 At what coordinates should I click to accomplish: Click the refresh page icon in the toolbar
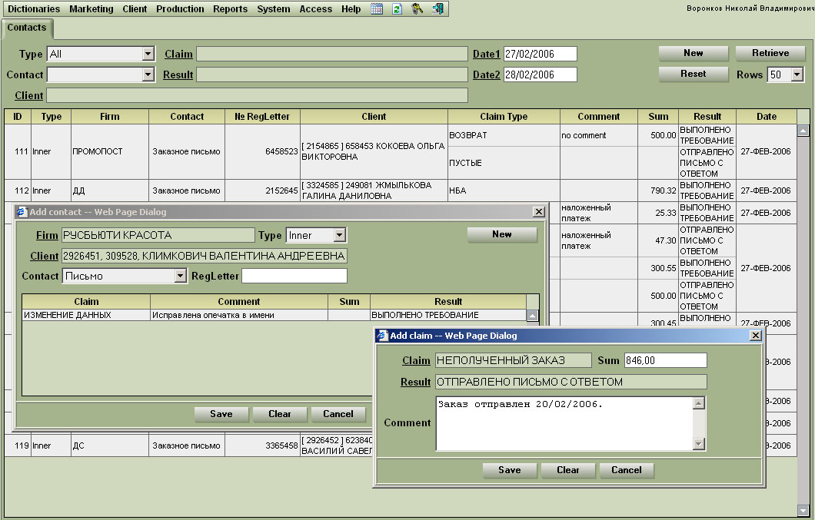click(397, 8)
